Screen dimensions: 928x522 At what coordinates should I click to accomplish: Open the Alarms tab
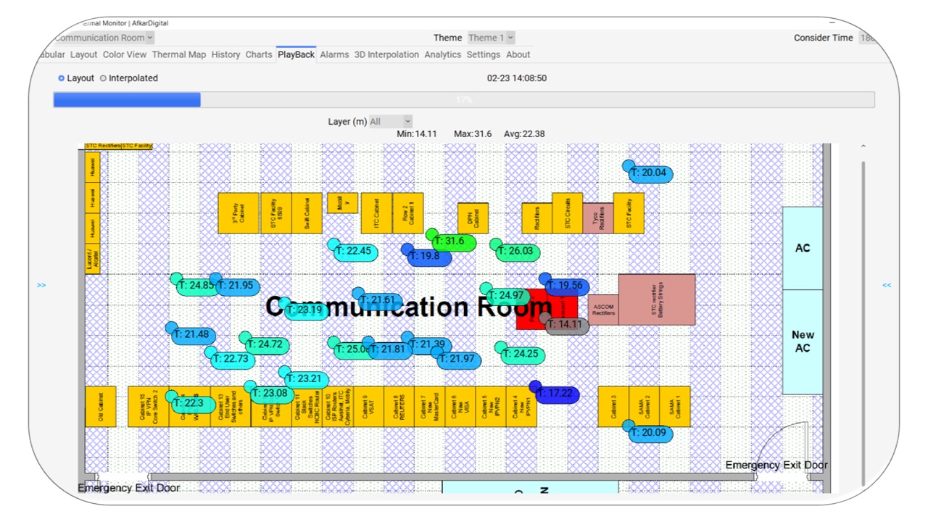(x=334, y=54)
